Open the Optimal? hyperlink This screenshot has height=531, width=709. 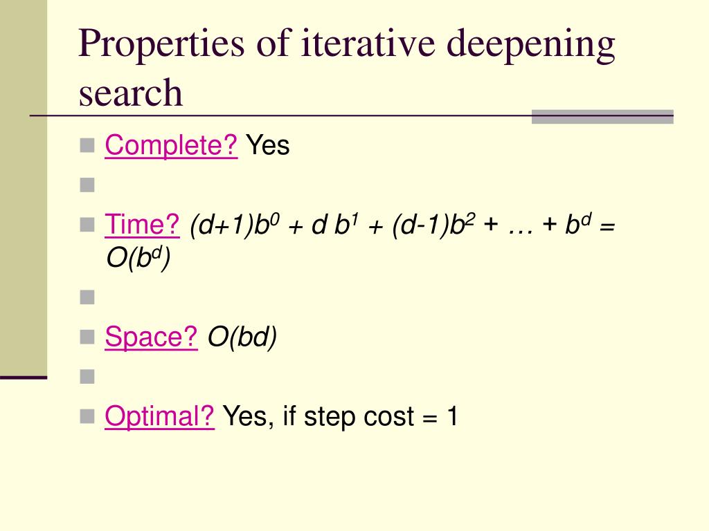click(159, 416)
